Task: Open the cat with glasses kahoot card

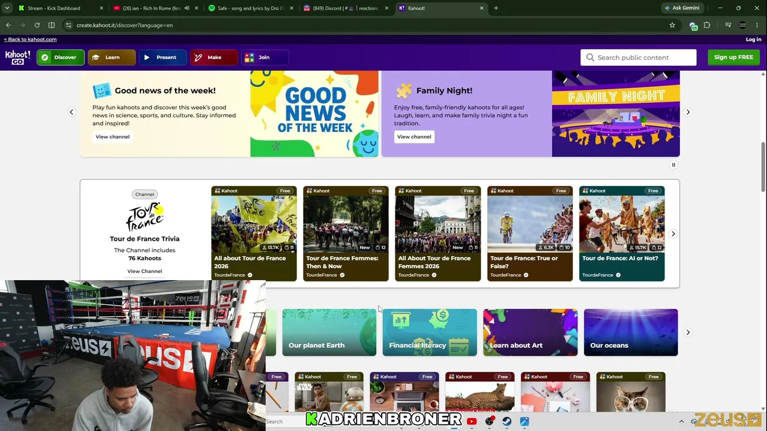Action: tap(631, 392)
